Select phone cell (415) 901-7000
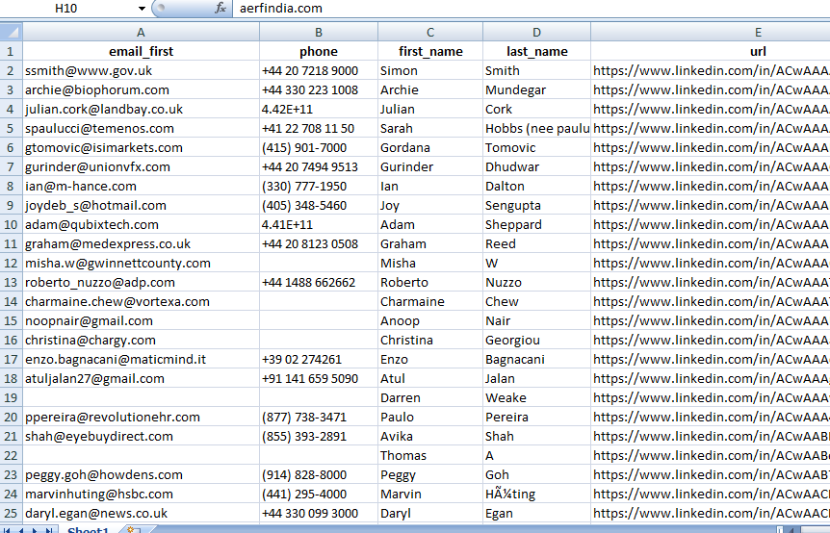 [319, 147]
